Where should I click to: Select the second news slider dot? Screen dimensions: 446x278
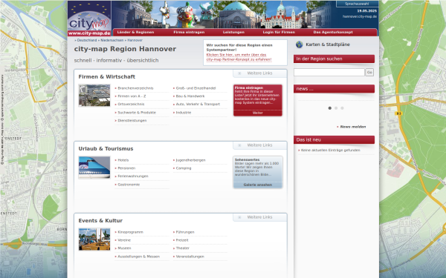pos(336,108)
